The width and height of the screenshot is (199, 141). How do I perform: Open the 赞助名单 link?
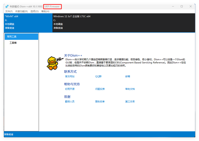click(x=100, y=101)
